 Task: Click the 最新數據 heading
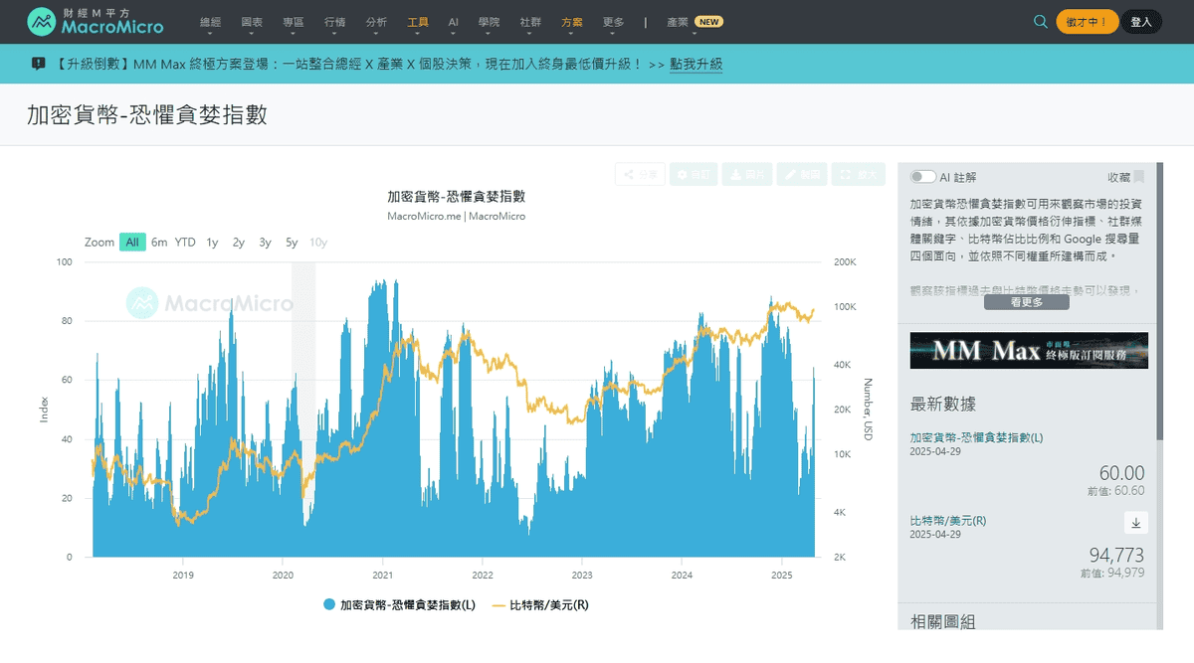tap(942, 404)
